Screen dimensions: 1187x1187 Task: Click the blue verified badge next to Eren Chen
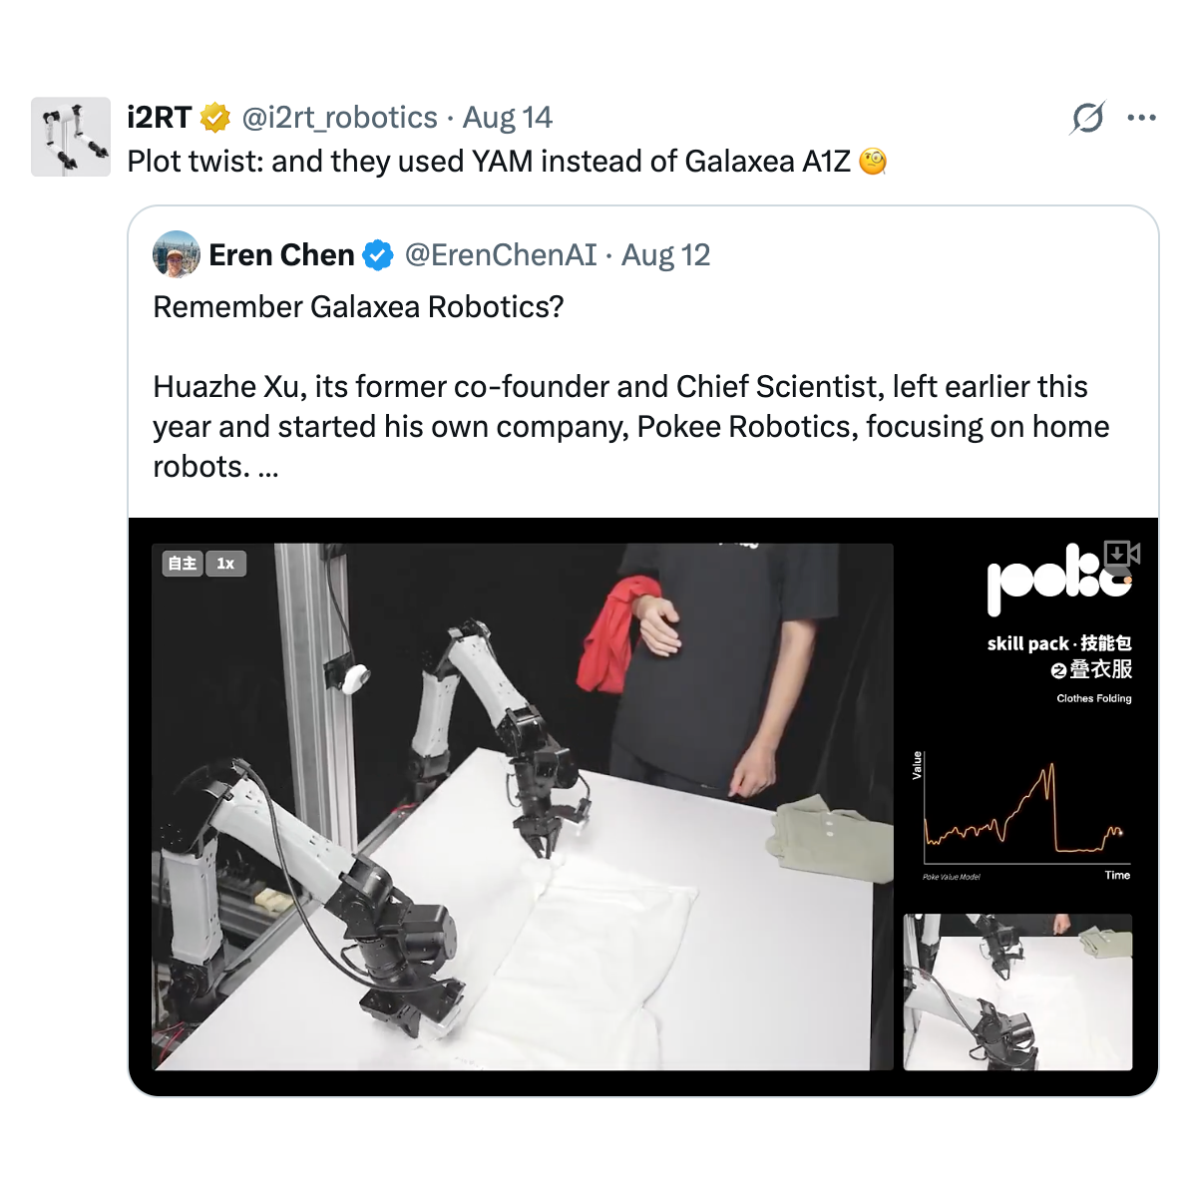(378, 255)
